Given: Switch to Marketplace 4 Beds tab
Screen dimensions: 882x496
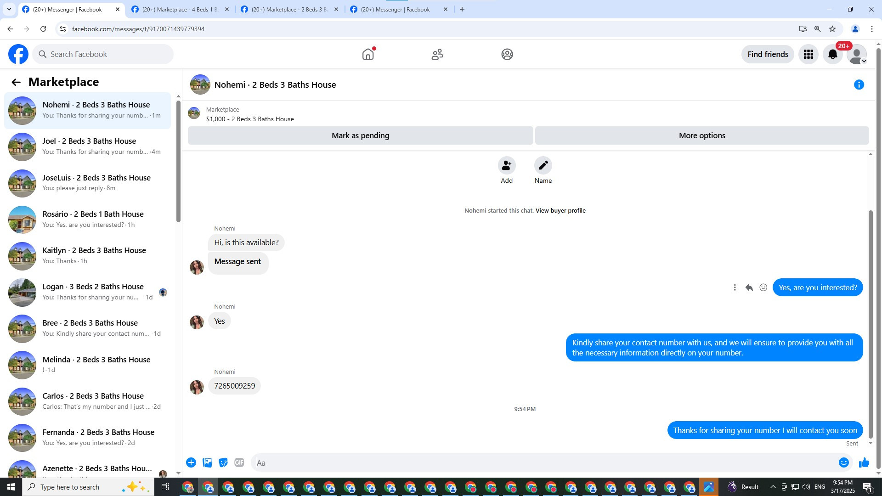Looking at the screenshot, I should point(180,9).
